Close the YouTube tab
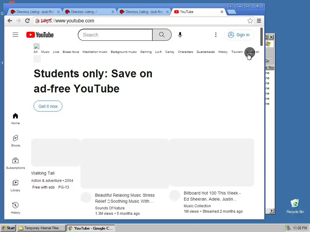The width and height of the screenshot is (310, 232). click(222, 12)
